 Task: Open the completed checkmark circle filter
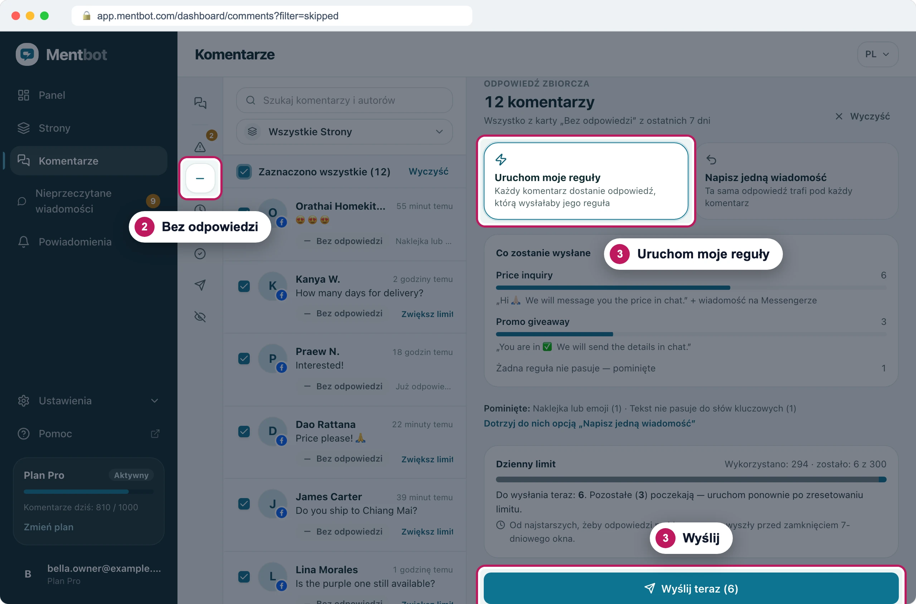click(x=200, y=253)
